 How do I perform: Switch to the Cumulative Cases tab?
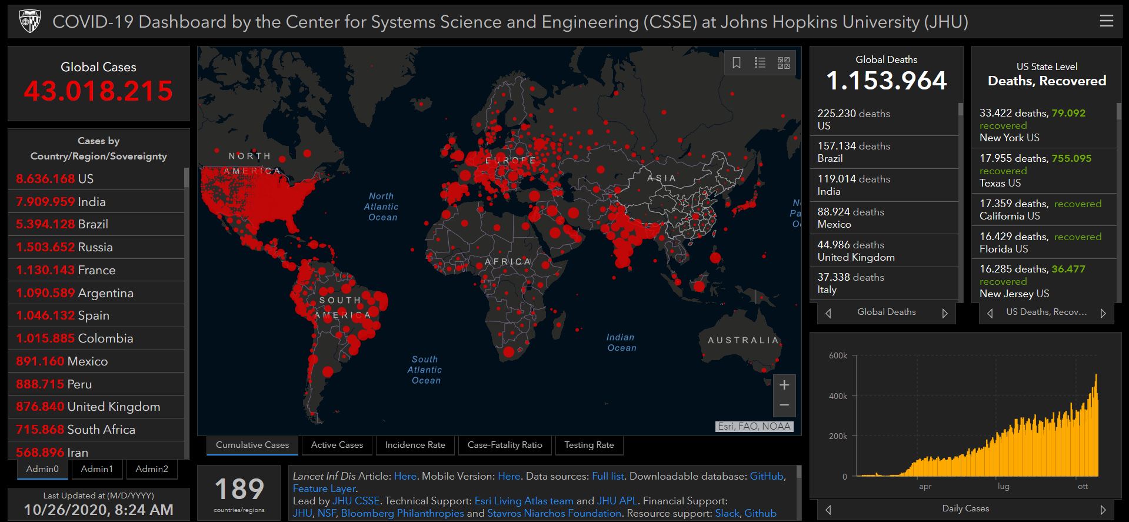click(252, 445)
